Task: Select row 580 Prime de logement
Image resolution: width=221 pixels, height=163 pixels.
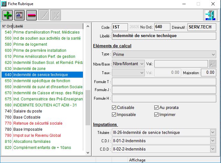Action: pos(42,44)
